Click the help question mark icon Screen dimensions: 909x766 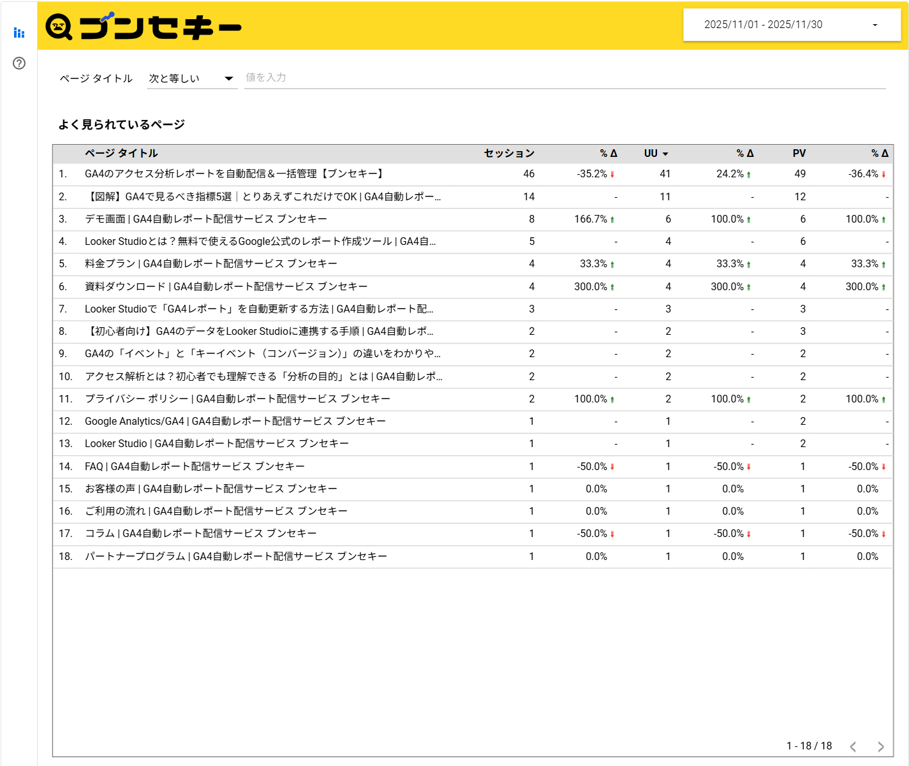coord(18,63)
